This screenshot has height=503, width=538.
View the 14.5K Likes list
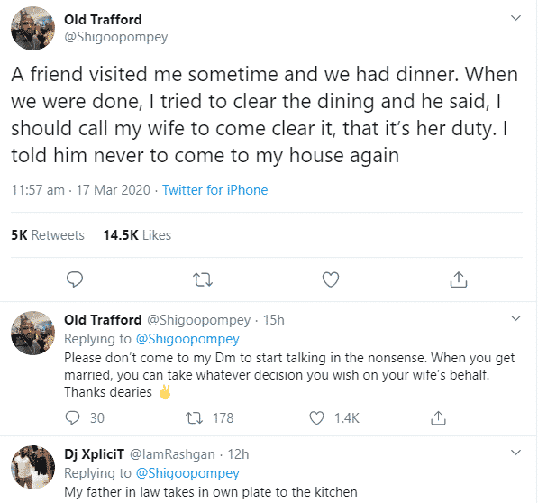(x=137, y=235)
